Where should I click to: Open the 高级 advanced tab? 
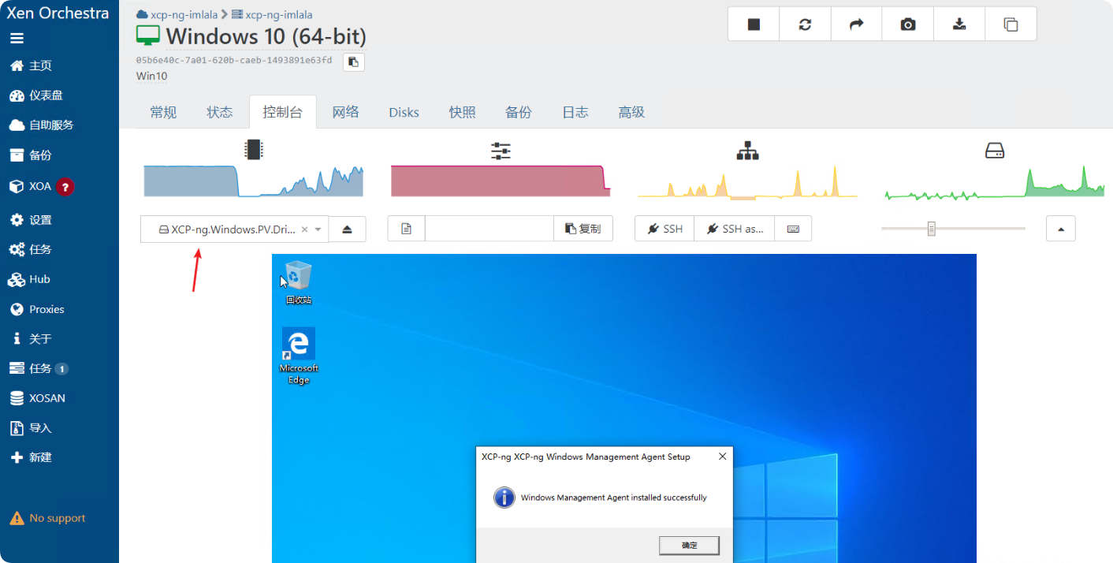[x=631, y=112]
